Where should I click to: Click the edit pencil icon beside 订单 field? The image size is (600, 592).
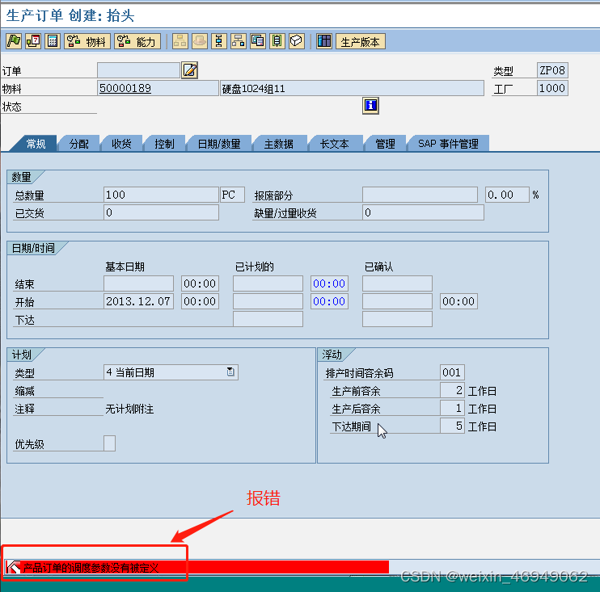(190, 70)
